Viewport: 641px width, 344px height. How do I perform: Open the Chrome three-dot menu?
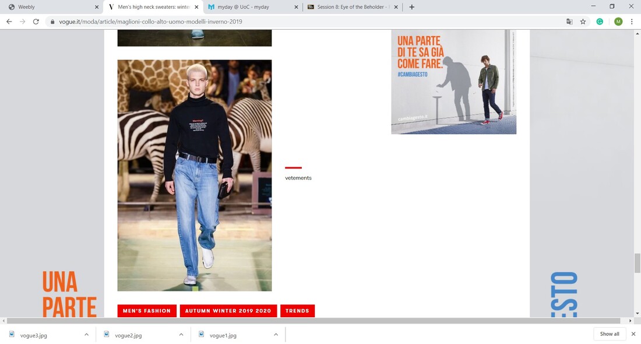[x=632, y=22]
